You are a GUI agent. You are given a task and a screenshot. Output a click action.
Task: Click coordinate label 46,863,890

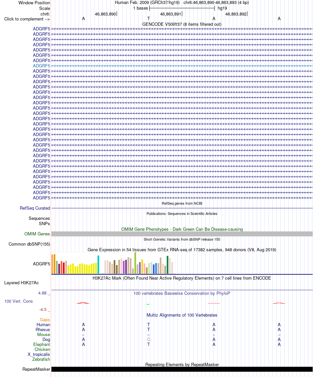coord(105,14)
